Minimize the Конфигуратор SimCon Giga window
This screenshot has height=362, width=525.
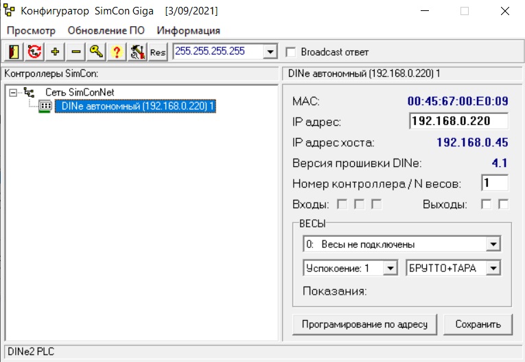[x=425, y=11]
